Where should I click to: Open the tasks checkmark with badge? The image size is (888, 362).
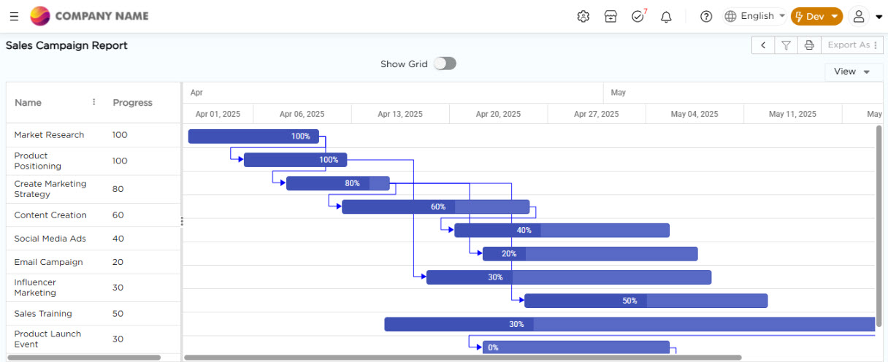(638, 16)
